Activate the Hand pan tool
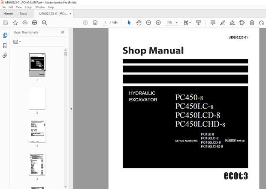The width and height of the screenshot is (266, 189). [x=139, y=23]
